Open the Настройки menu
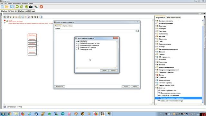The width and height of the screenshot is (206, 116). pos(24,4)
